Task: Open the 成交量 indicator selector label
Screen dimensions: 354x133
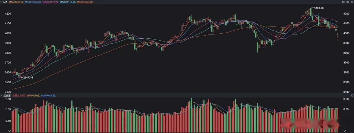Action: [x=7, y=95]
